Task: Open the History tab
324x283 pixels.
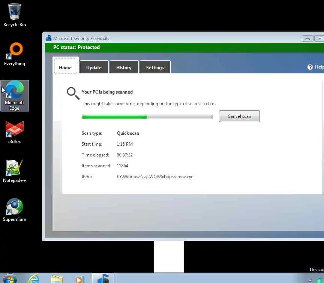Action: [124, 67]
